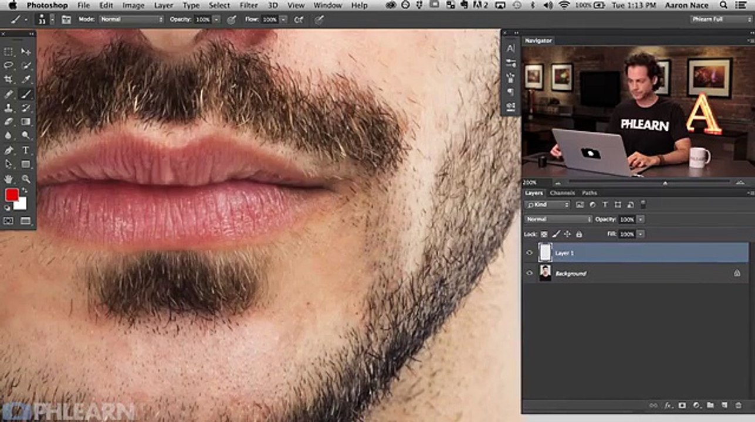The height and width of the screenshot is (422, 755).
Task: Delete layer with the trash icon
Action: (738, 405)
